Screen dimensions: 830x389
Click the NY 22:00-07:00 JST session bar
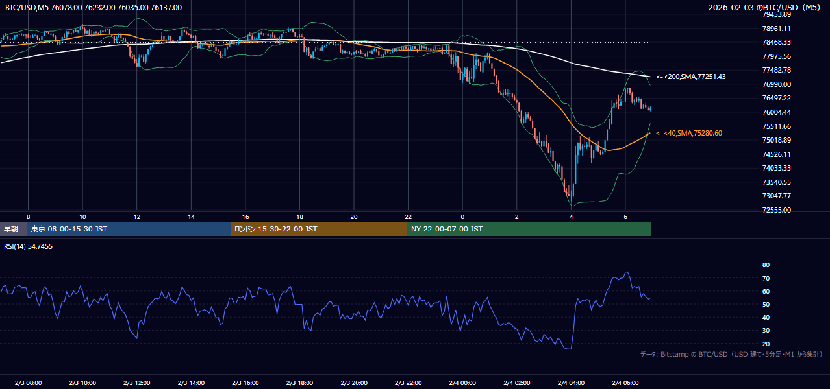point(529,229)
